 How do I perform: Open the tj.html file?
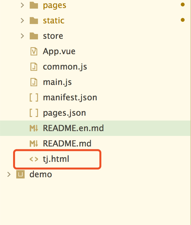pyautogui.click(x=56, y=159)
